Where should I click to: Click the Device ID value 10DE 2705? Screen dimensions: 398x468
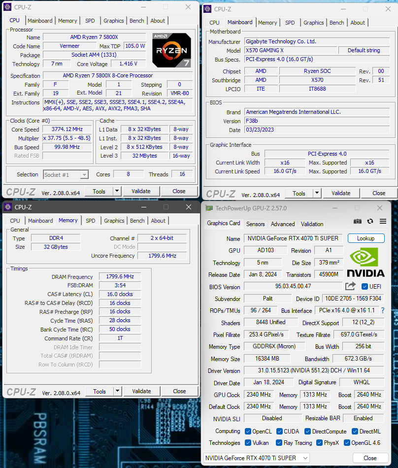[x=353, y=299]
